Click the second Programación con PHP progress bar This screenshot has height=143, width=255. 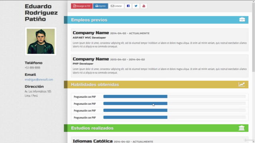point(175,103)
